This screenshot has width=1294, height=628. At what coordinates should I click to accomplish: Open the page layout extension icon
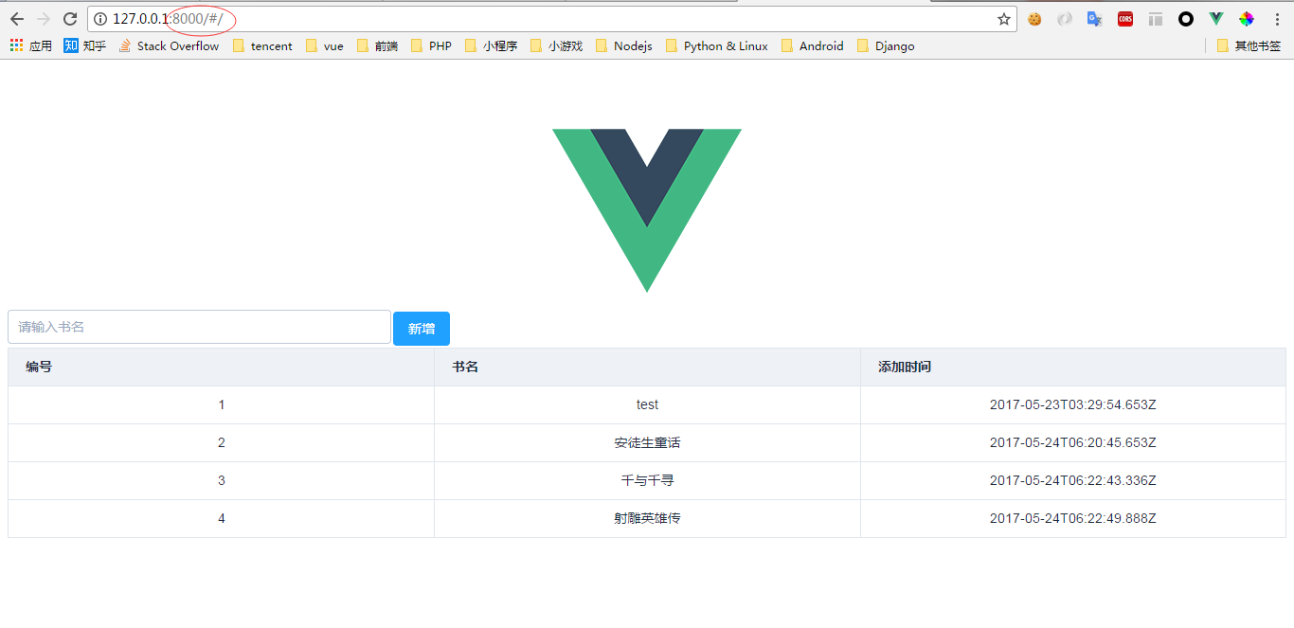tap(1155, 19)
